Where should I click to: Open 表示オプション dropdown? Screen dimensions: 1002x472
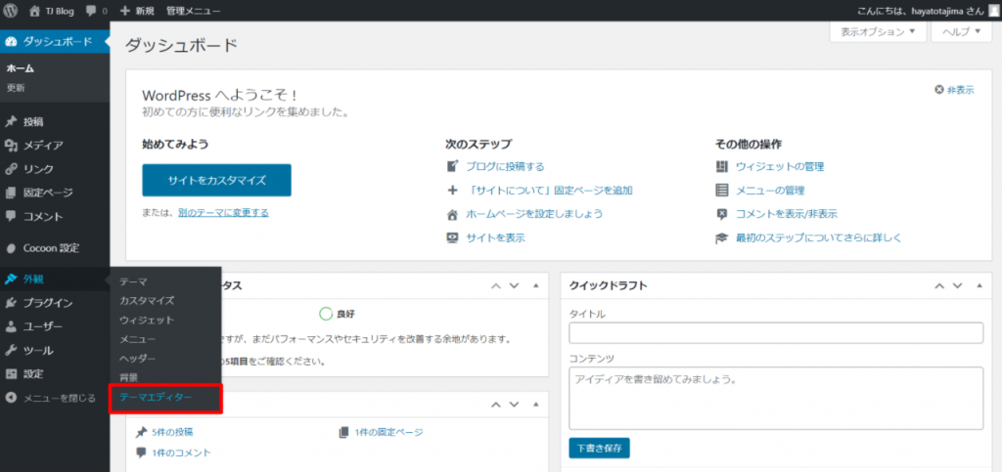[878, 31]
